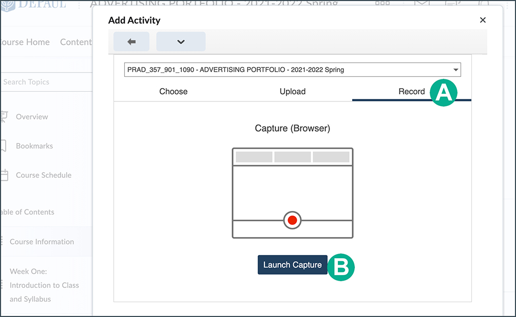Click the red record circle icon

point(292,220)
